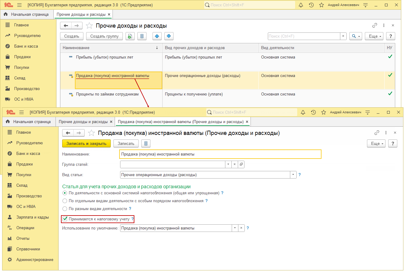Screen dimensions: 404x271
Task: Open Операции section in sidebar
Action: [25, 228]
